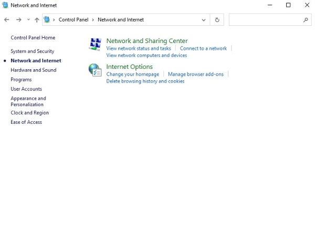The width and height of the screenshot is (315, 246).
Task: Click the search magnifier icon
Action: [306, 19]
